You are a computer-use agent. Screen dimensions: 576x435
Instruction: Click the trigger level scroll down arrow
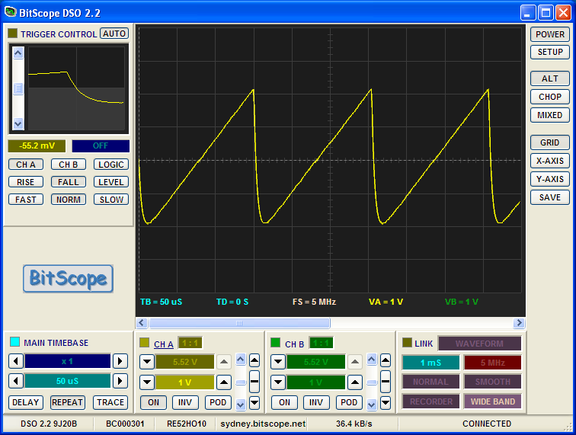pos(18,124)
